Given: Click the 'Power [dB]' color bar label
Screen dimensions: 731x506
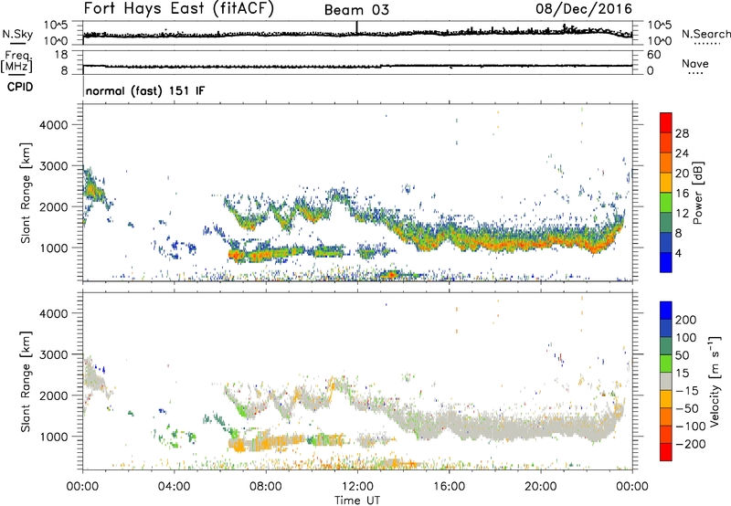Looking at the screenshot, I should coord(698,193).
